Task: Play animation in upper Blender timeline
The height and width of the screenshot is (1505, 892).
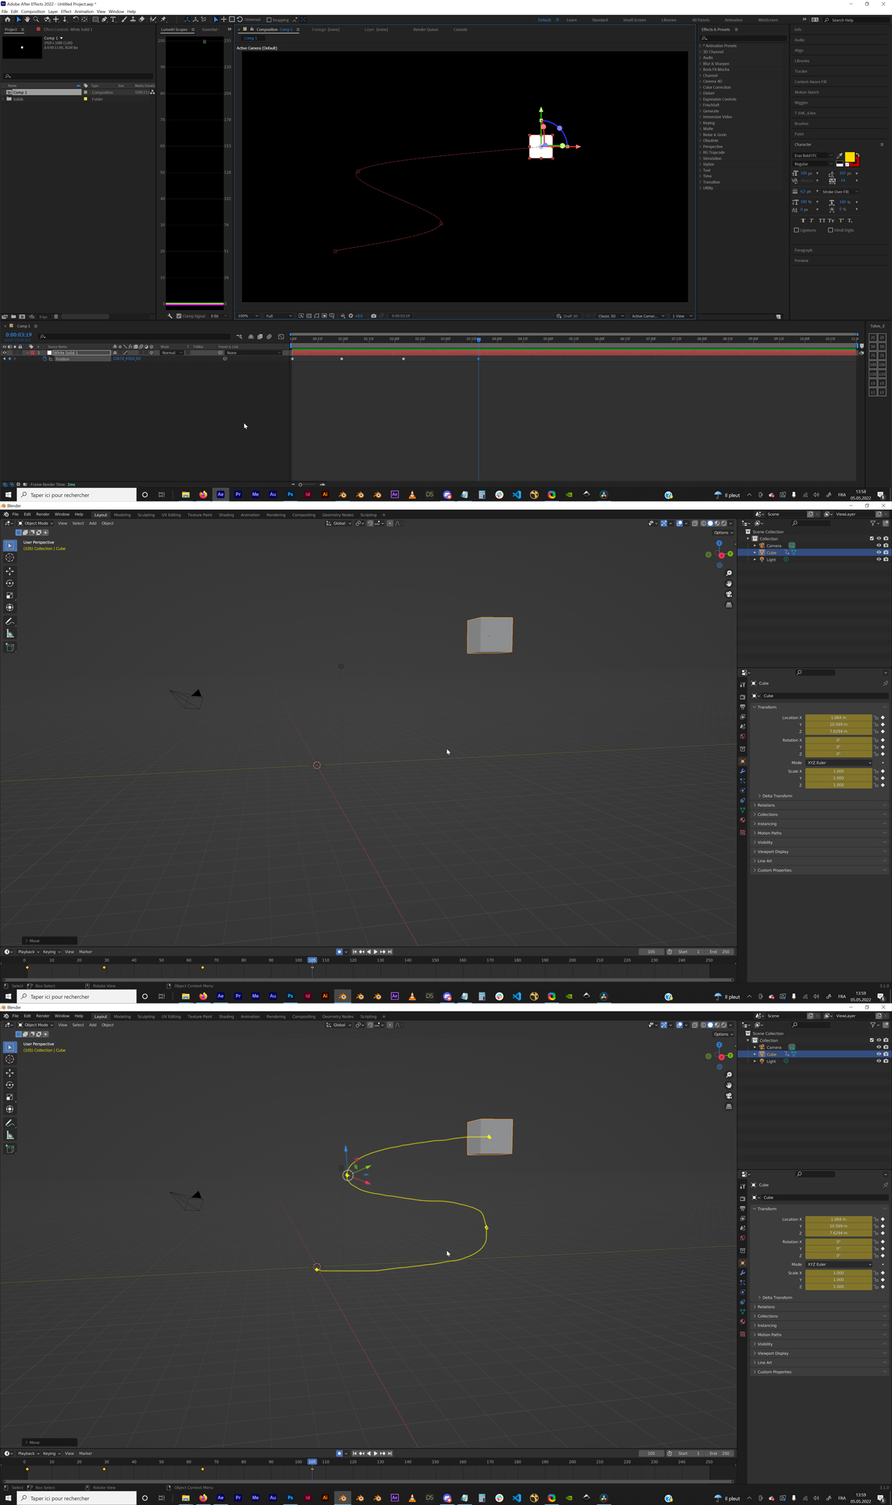Action: 375,952
